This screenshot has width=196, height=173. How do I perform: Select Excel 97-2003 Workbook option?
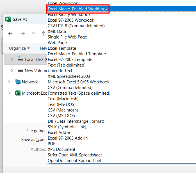point(122,20)
